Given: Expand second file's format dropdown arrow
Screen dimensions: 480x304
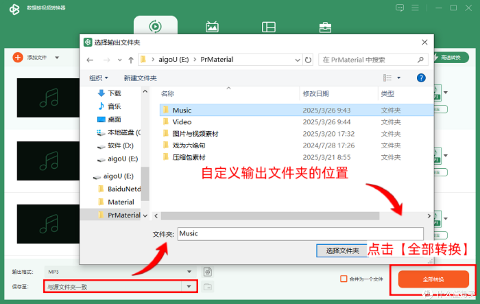Looking at the screenshot, I should (446, 156).
